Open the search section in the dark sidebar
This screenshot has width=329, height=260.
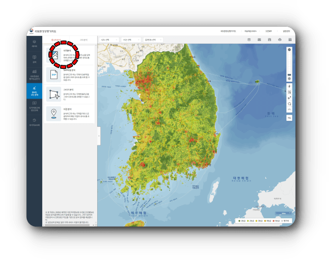34,59
